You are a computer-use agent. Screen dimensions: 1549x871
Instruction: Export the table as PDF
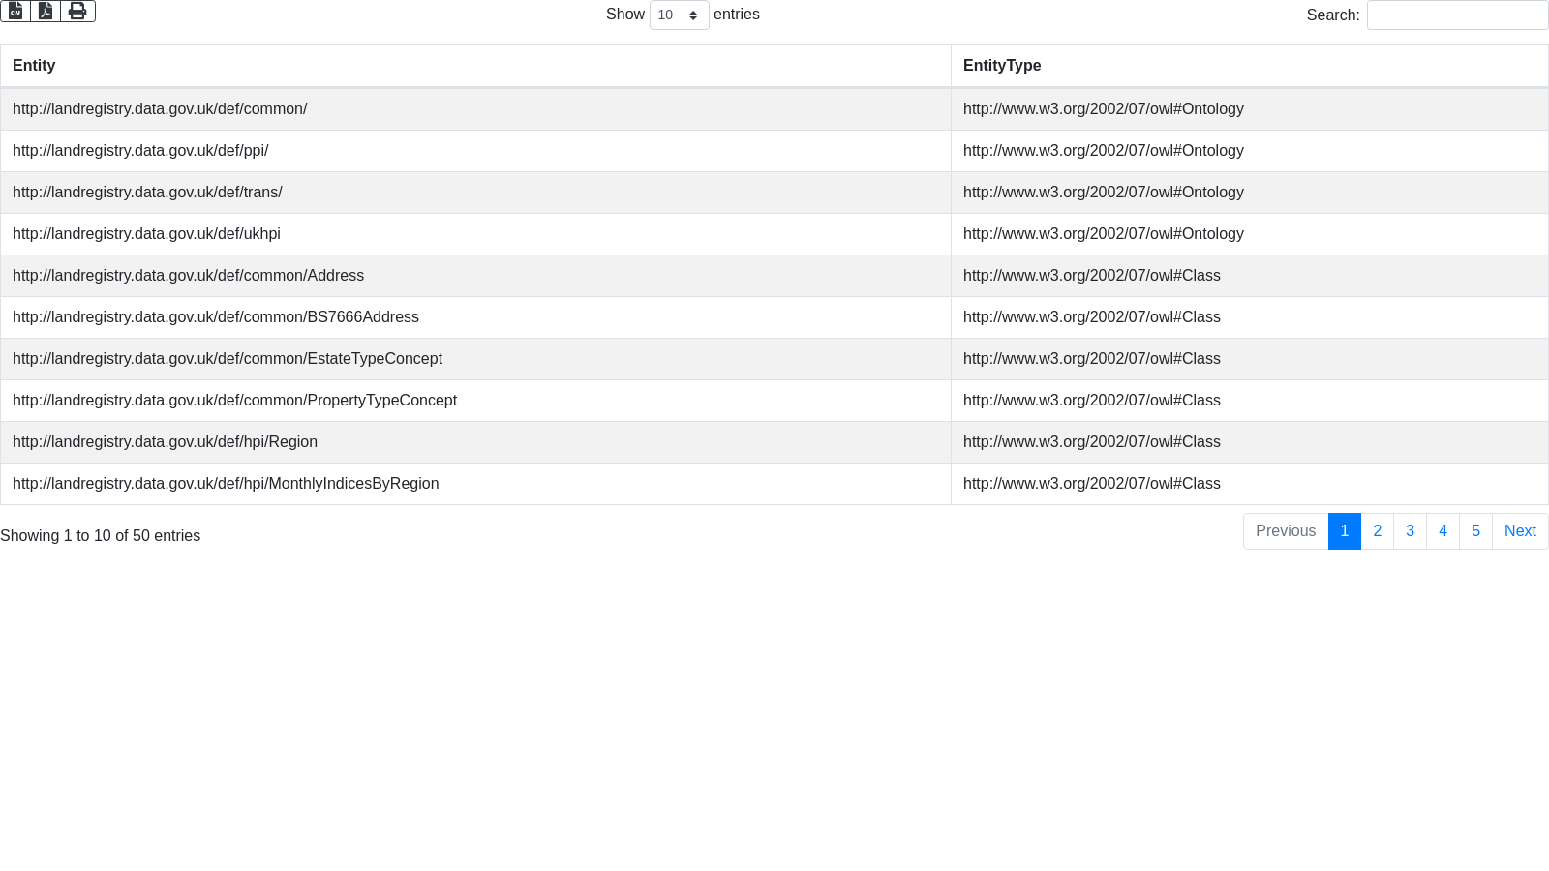tap(46, 11)
